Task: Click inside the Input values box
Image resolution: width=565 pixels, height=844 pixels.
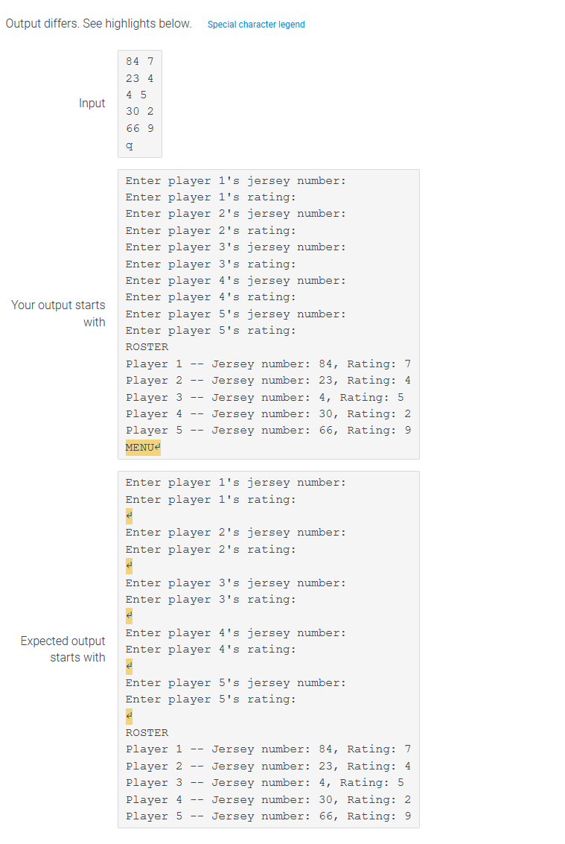Action: pos(139,104)
